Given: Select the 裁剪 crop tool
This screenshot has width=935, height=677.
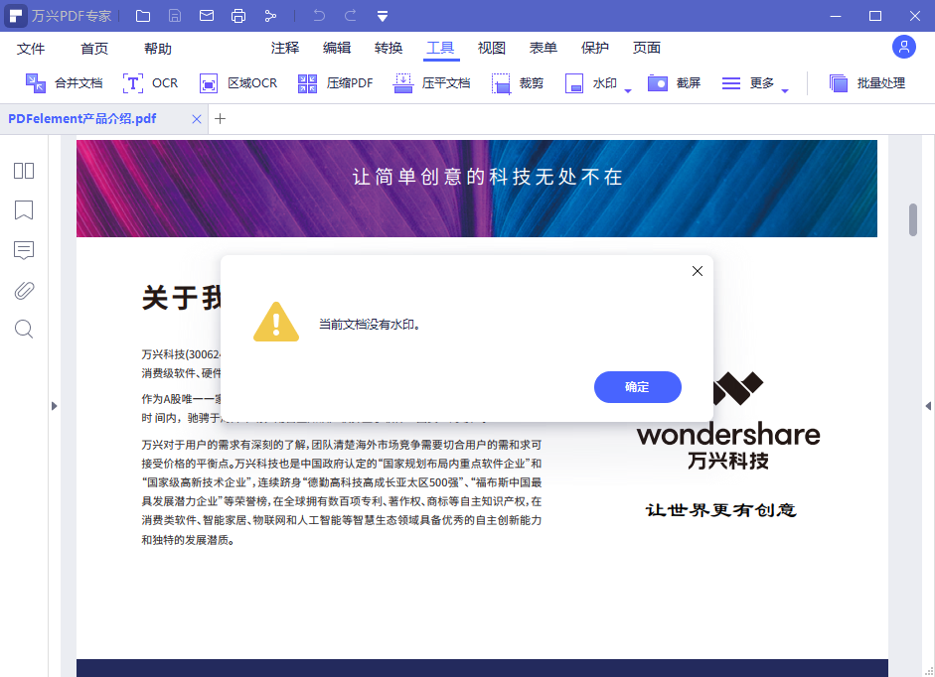Looking at the screenshot, I should tap(517, 82).
